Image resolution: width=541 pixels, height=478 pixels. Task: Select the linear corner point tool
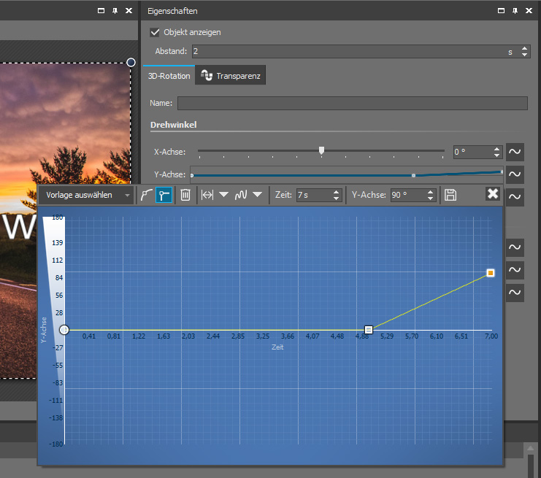tap(164, 195)
